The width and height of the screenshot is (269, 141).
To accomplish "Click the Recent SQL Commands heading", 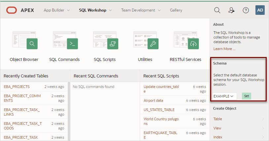I will point(96,76).
